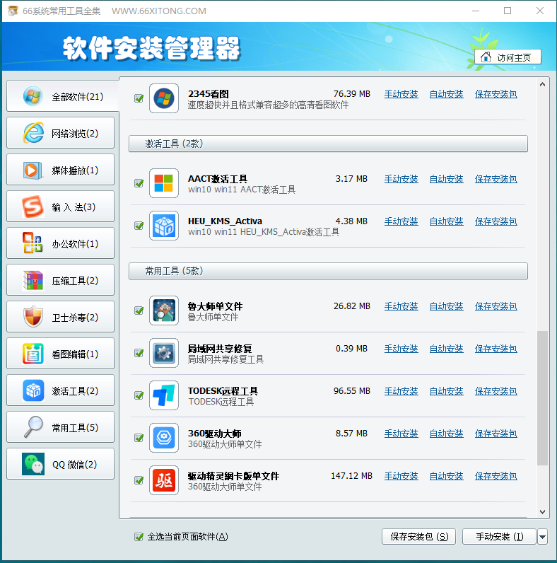Click the scrollbar down arrow
Viewport: 557px width, 563px height.
pos(542,511)
